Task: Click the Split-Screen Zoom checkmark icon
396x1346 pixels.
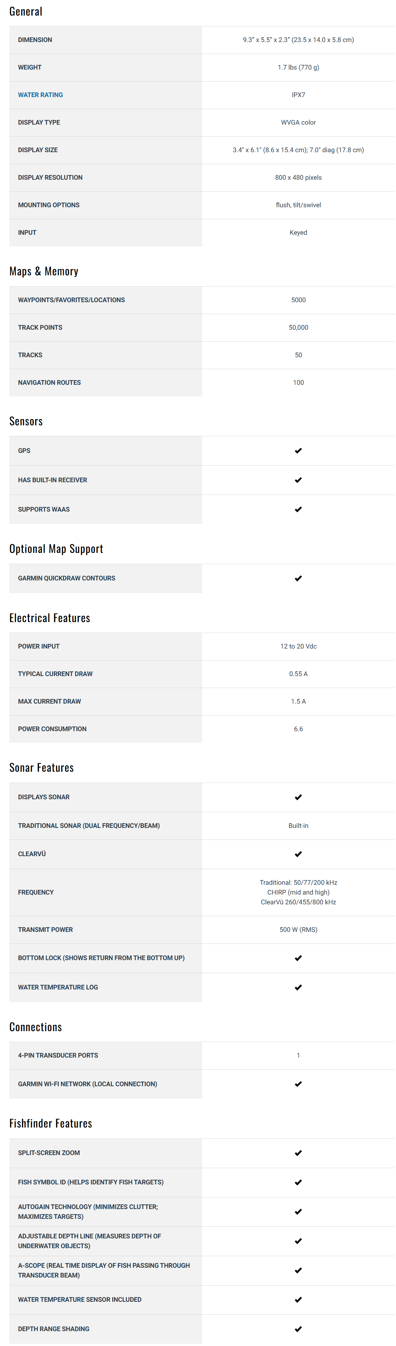Action: click(298, 1153)
